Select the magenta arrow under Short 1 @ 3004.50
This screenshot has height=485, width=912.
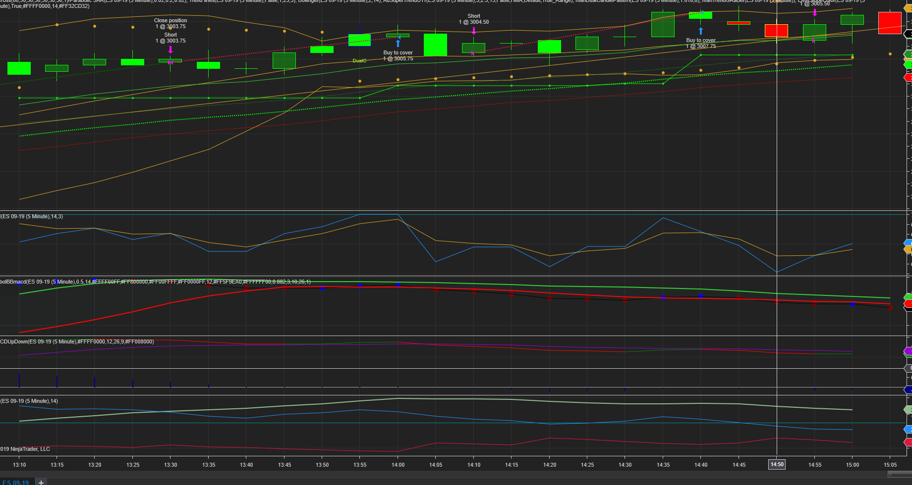pos(474,31)
